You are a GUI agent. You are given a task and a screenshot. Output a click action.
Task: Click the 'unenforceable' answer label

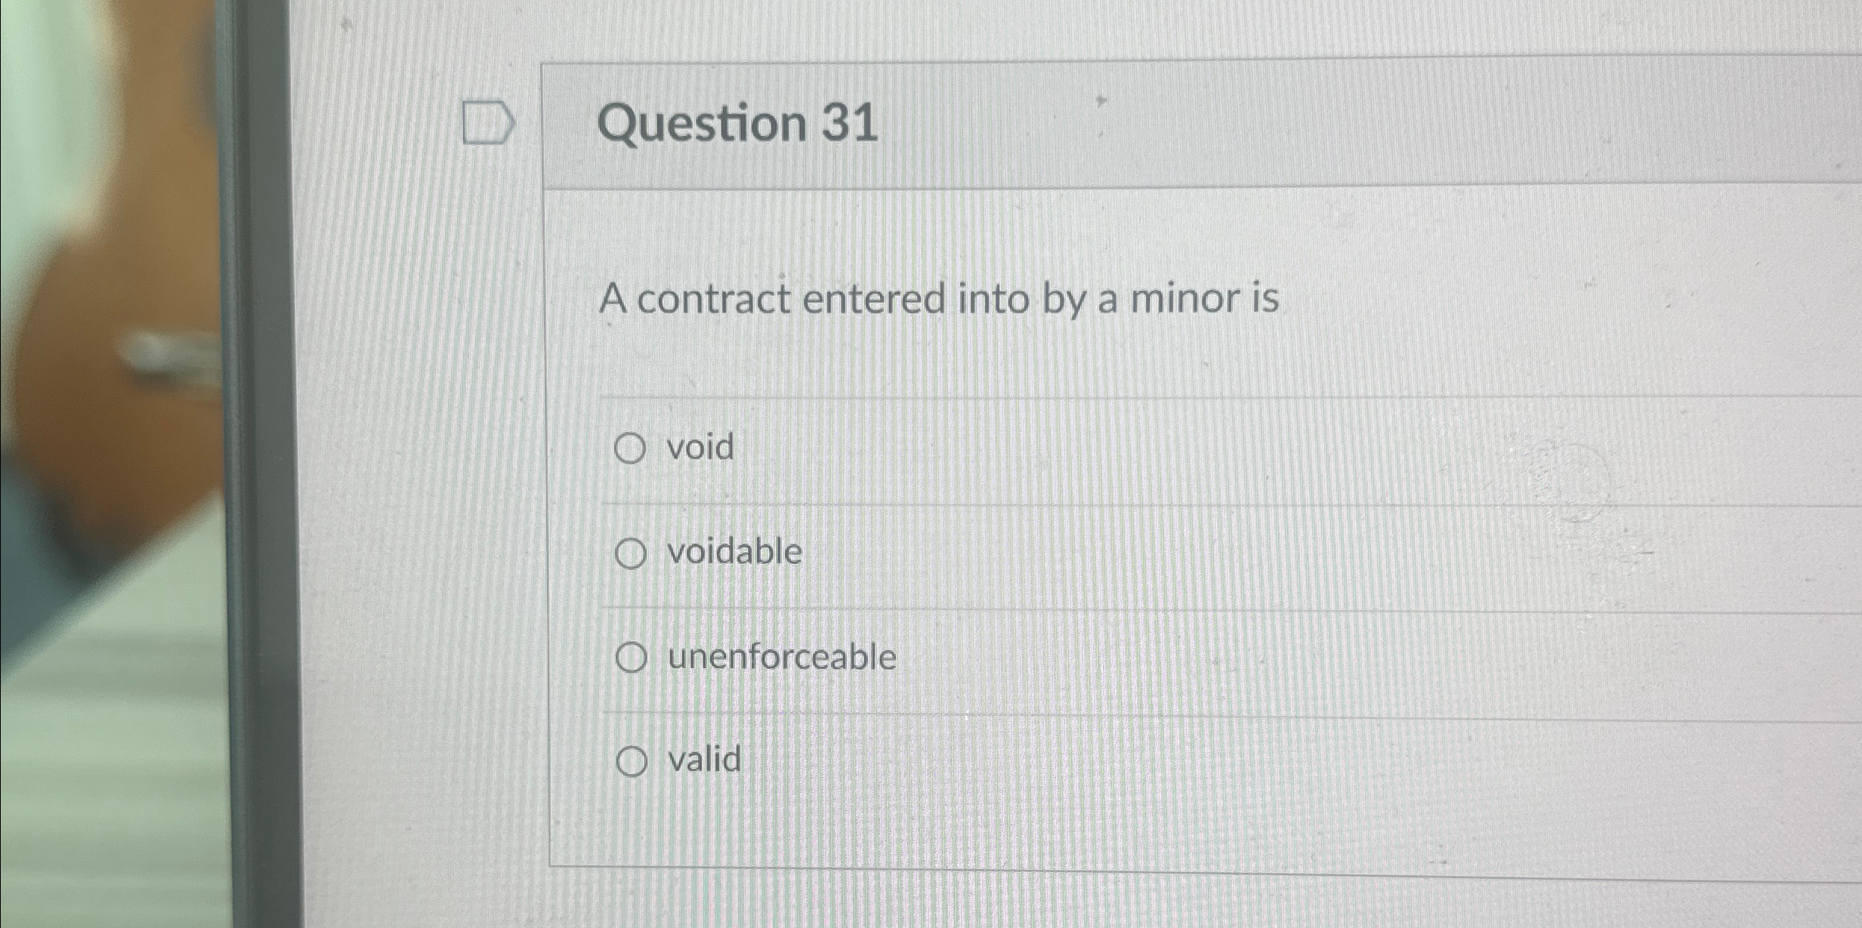tap(781, 655)
